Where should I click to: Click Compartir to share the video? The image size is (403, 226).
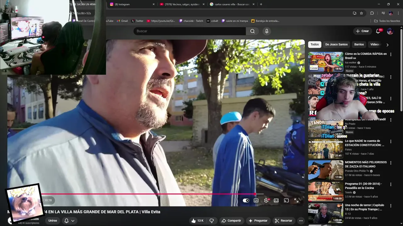click(231, 221)
